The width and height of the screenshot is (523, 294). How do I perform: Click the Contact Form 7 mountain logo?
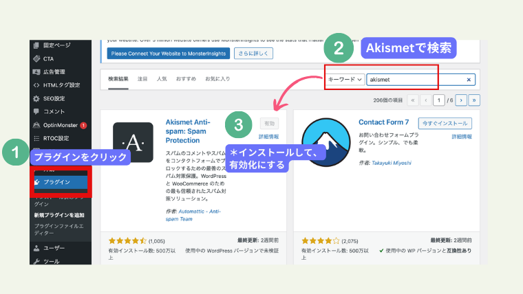(x=327, y=142)
